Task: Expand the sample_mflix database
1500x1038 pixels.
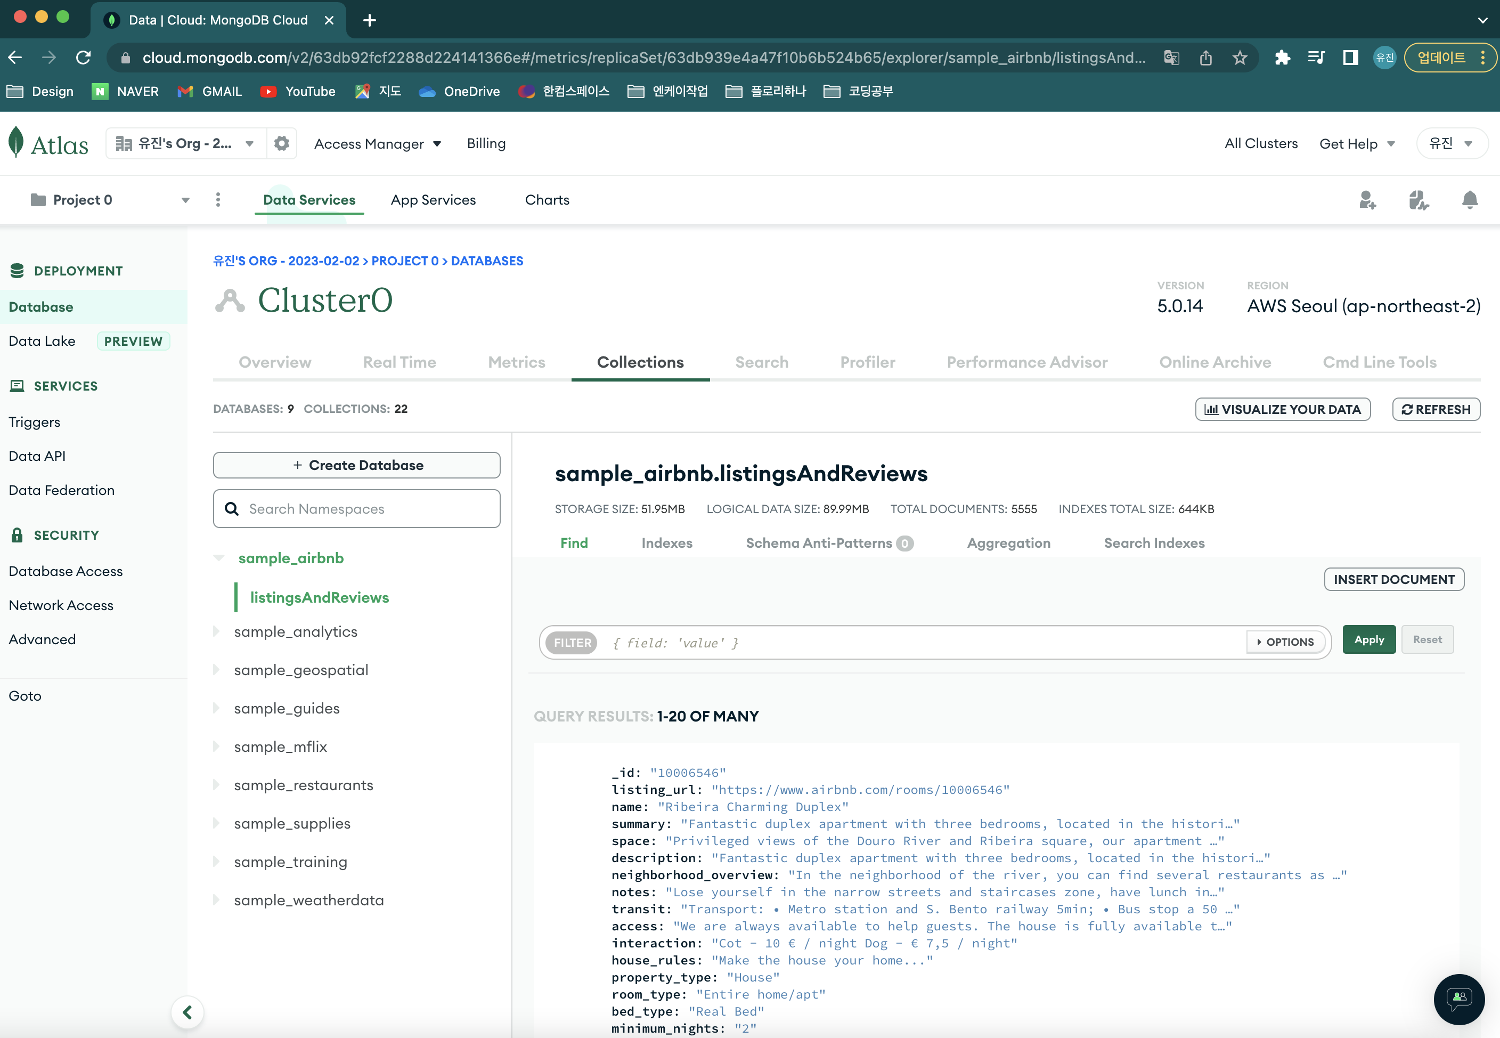Action: [x=216, y=747]
